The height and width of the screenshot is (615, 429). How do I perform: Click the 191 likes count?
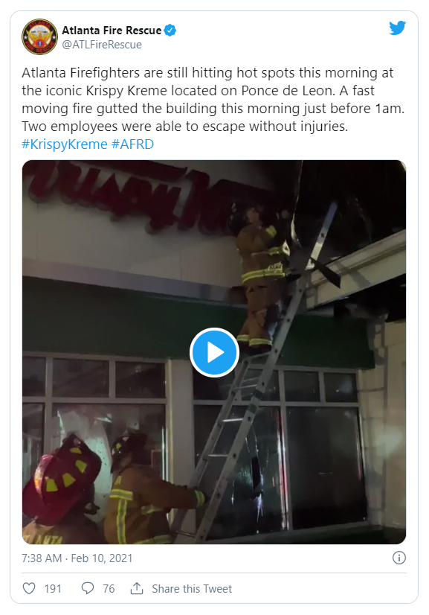(x=53, y=589)
